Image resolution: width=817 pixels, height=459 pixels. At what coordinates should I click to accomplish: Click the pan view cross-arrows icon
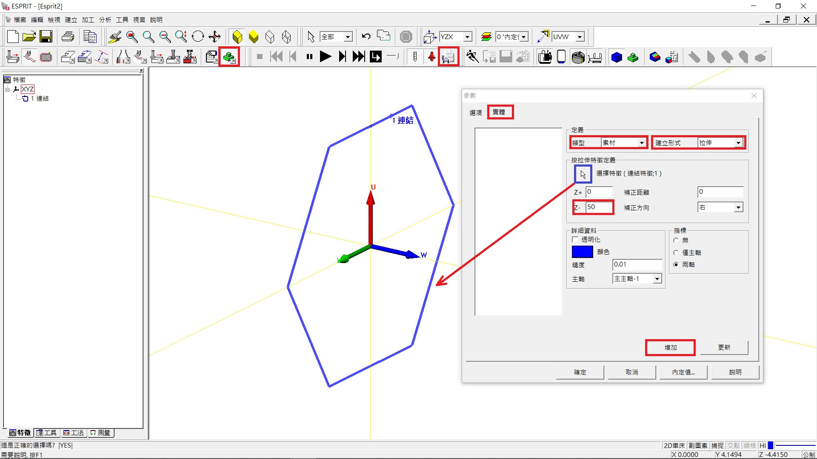click(214, 37)
